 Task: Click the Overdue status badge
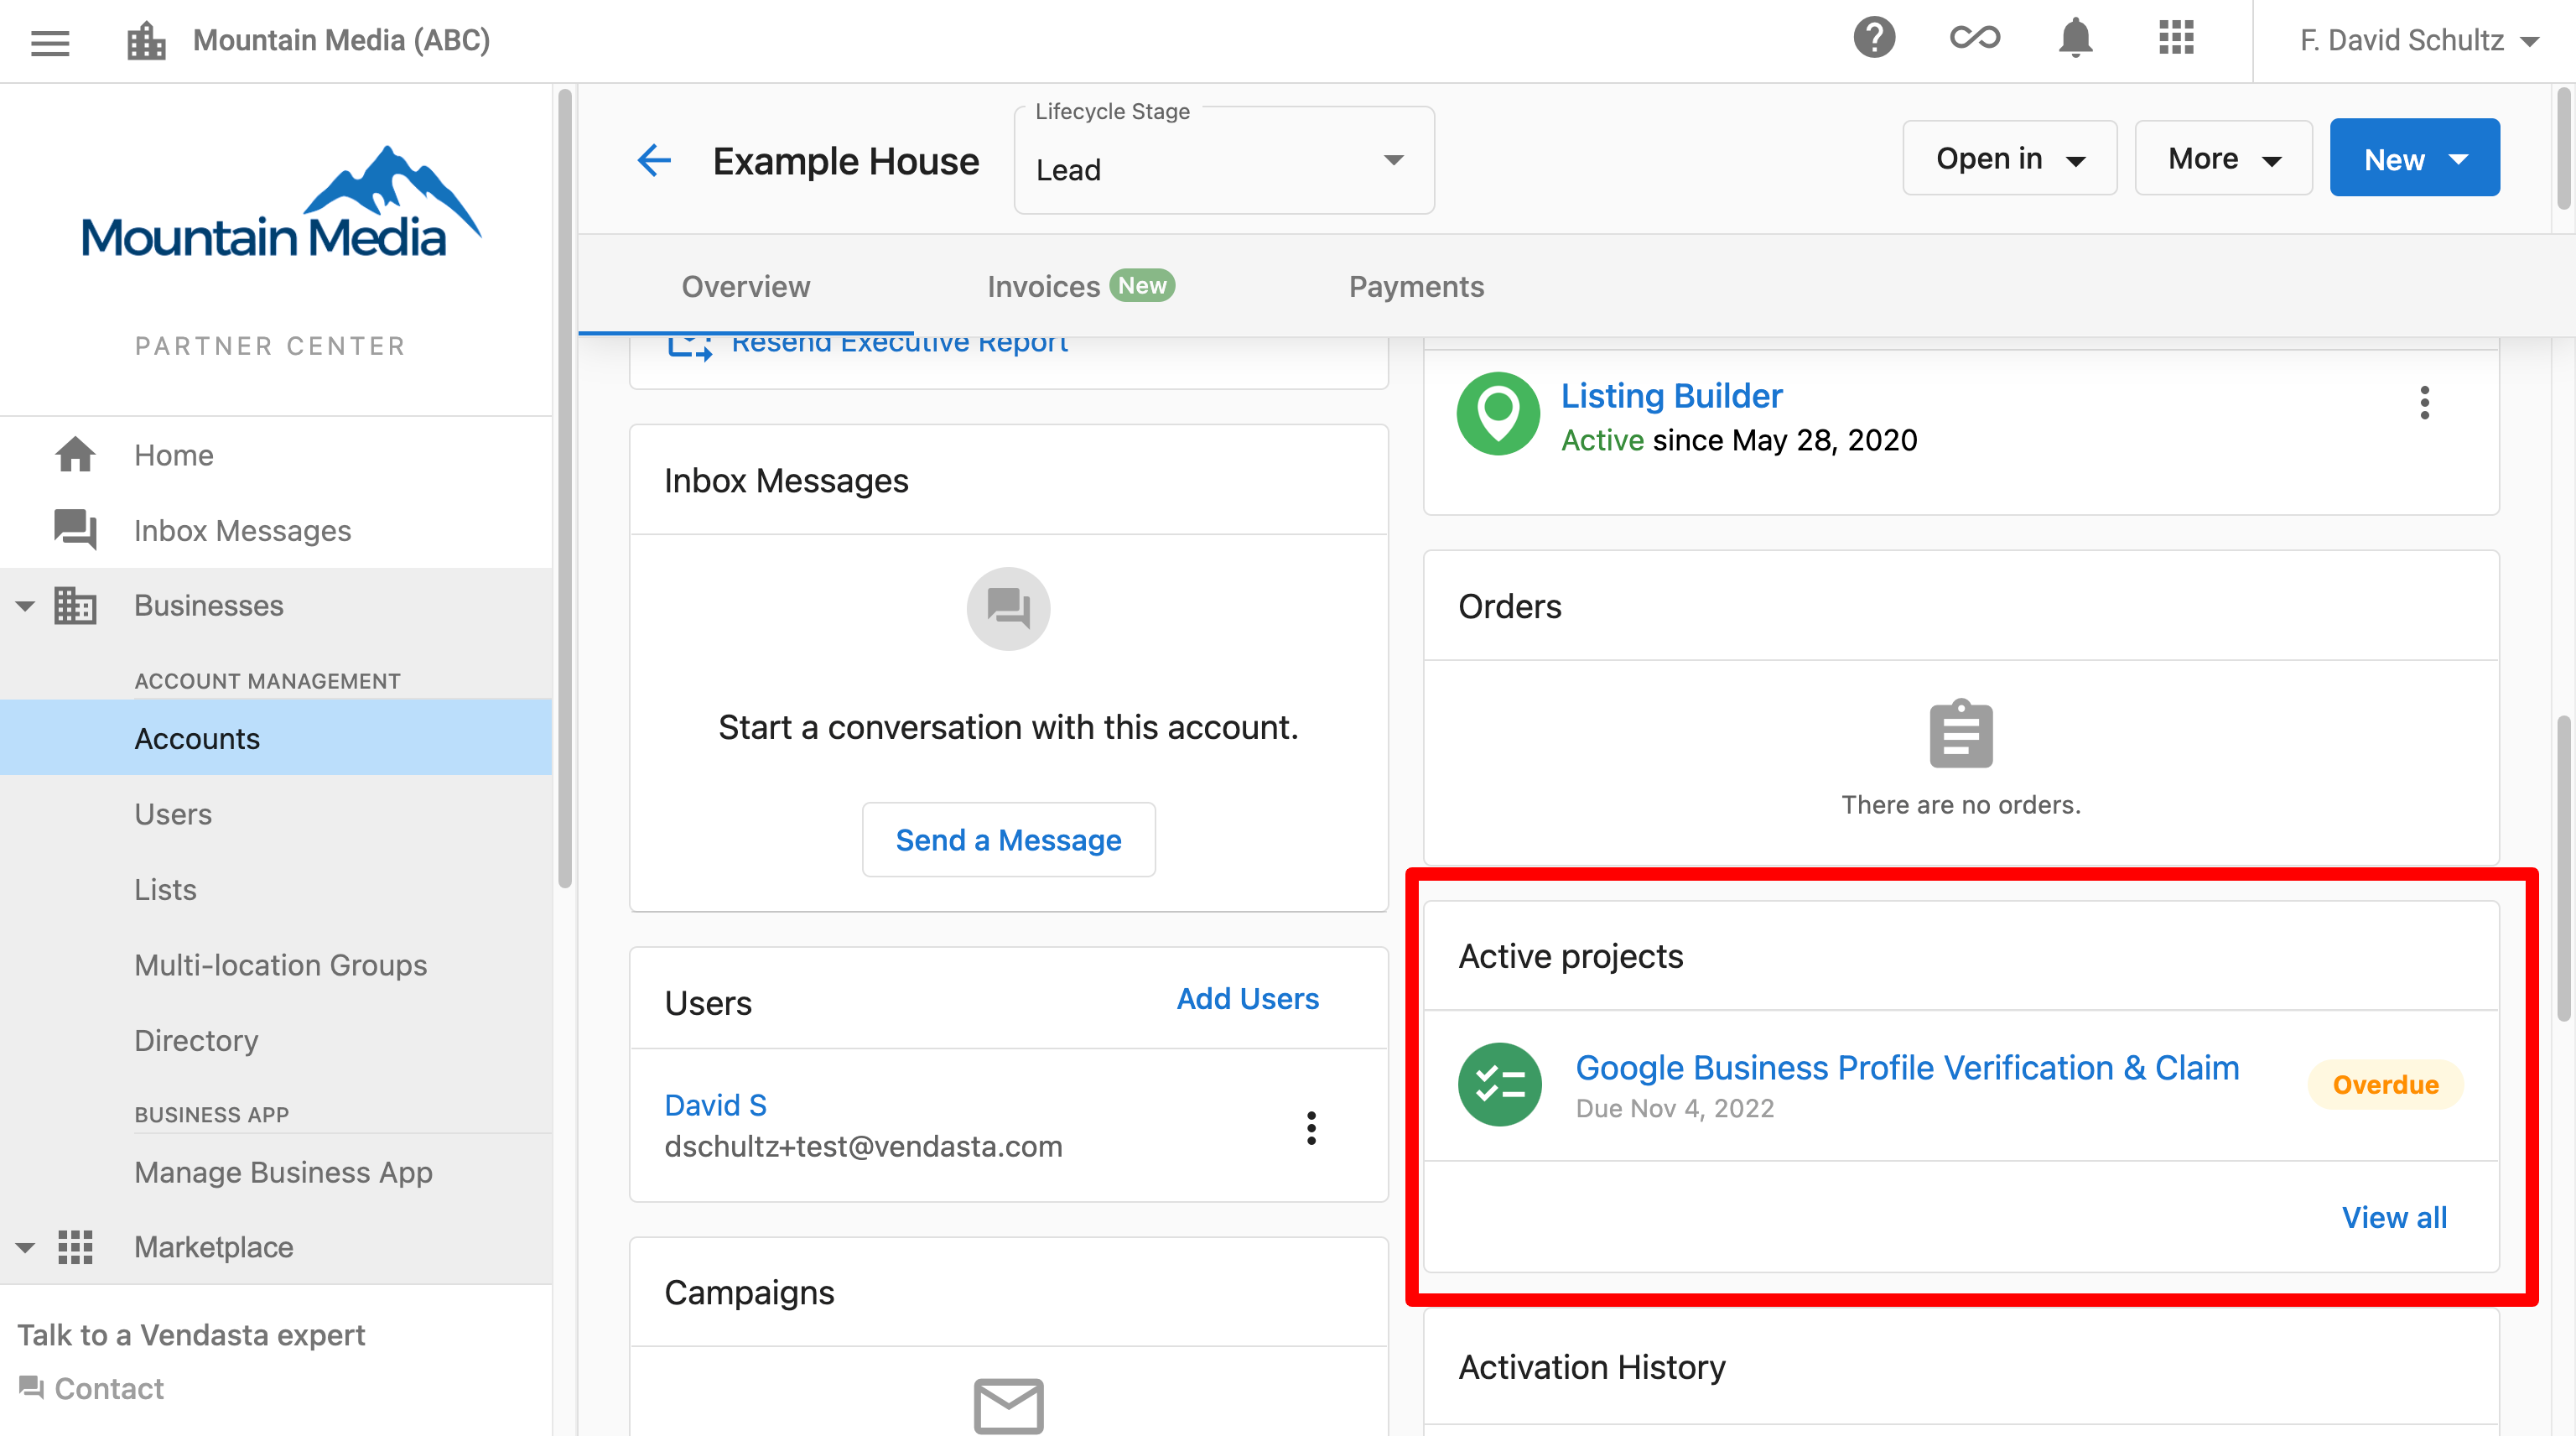click(2385, 1085)
